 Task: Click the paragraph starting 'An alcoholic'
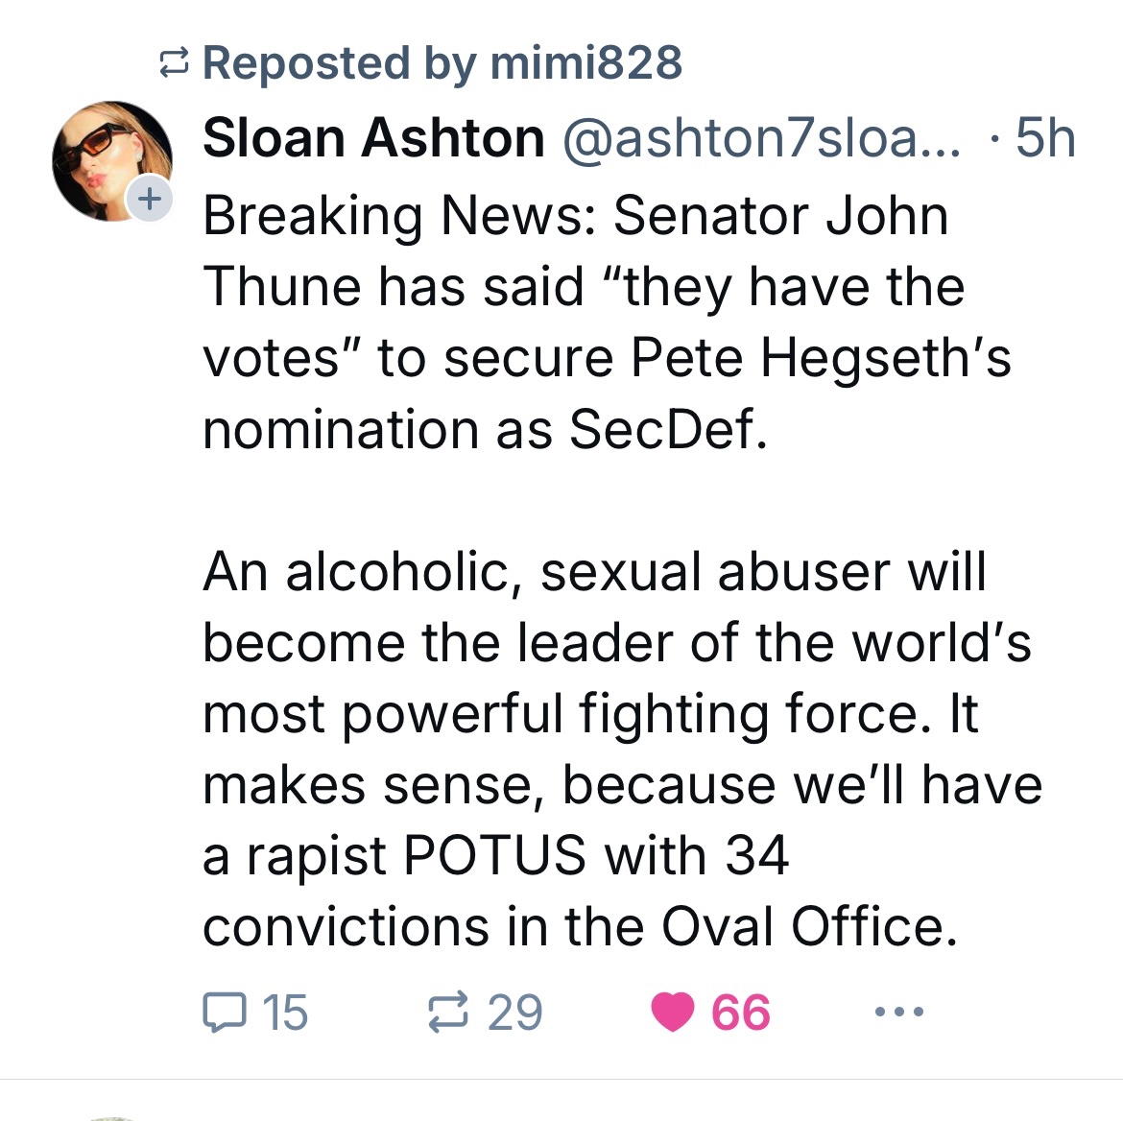pos(595,572)
